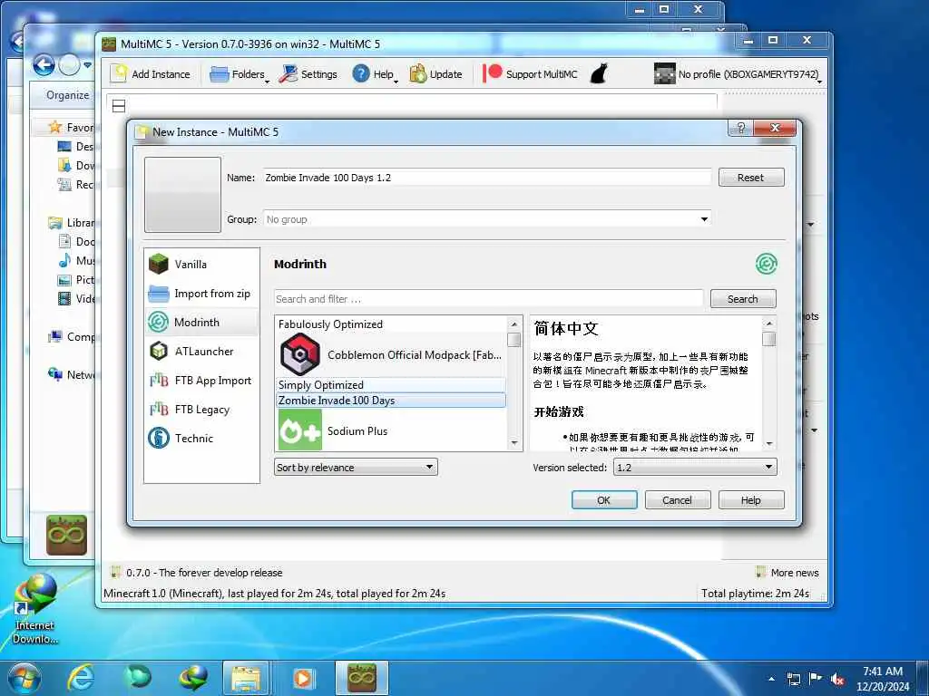The height and width of the screenshot is (696, 929).
Task: Click the 0.7.0 forever develop release news
Action: point(197,573)
